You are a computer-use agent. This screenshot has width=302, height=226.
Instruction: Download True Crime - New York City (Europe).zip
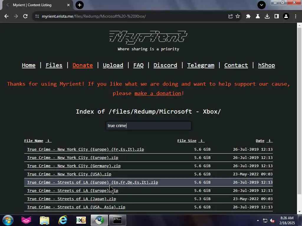pos(73,158)
